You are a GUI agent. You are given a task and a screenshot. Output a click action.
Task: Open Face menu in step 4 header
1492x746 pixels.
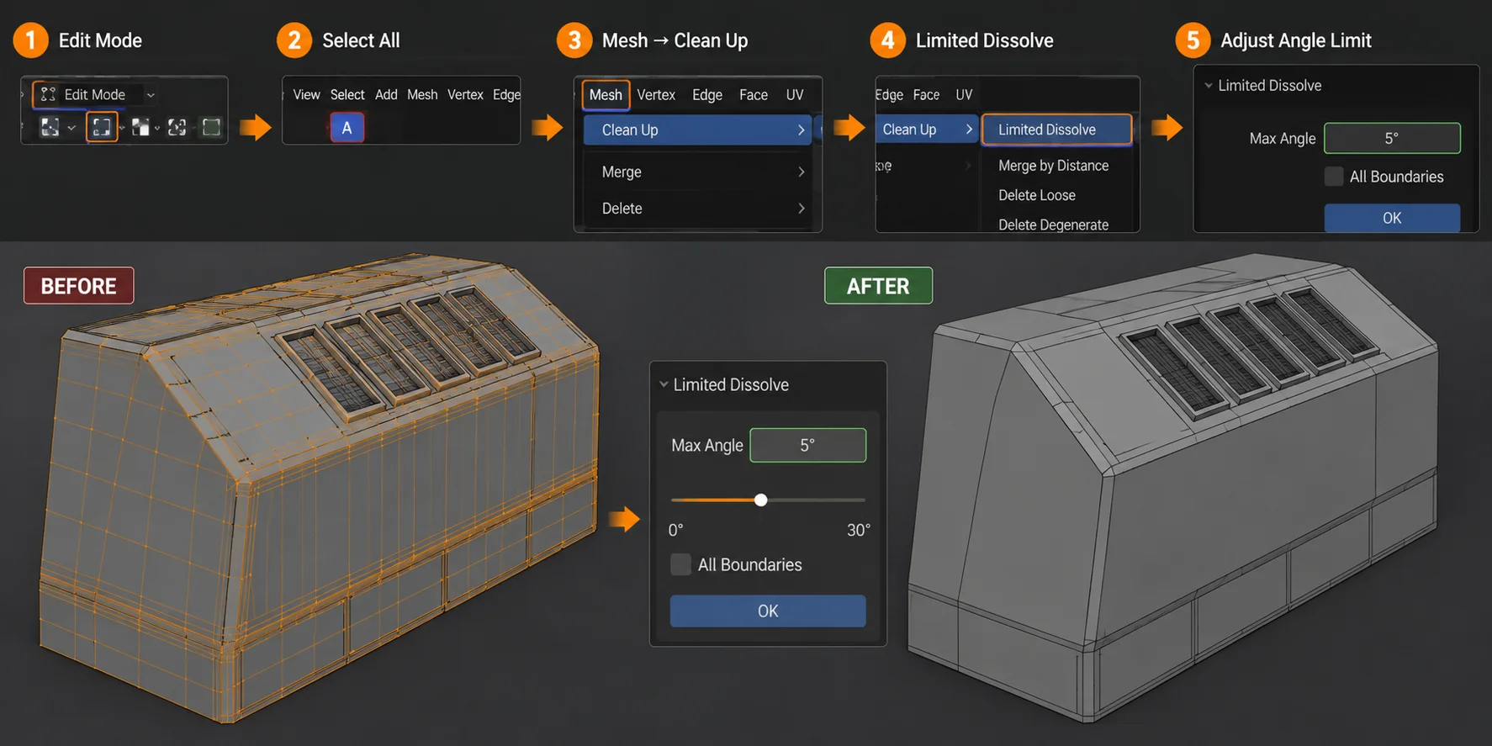pos(926,95)
